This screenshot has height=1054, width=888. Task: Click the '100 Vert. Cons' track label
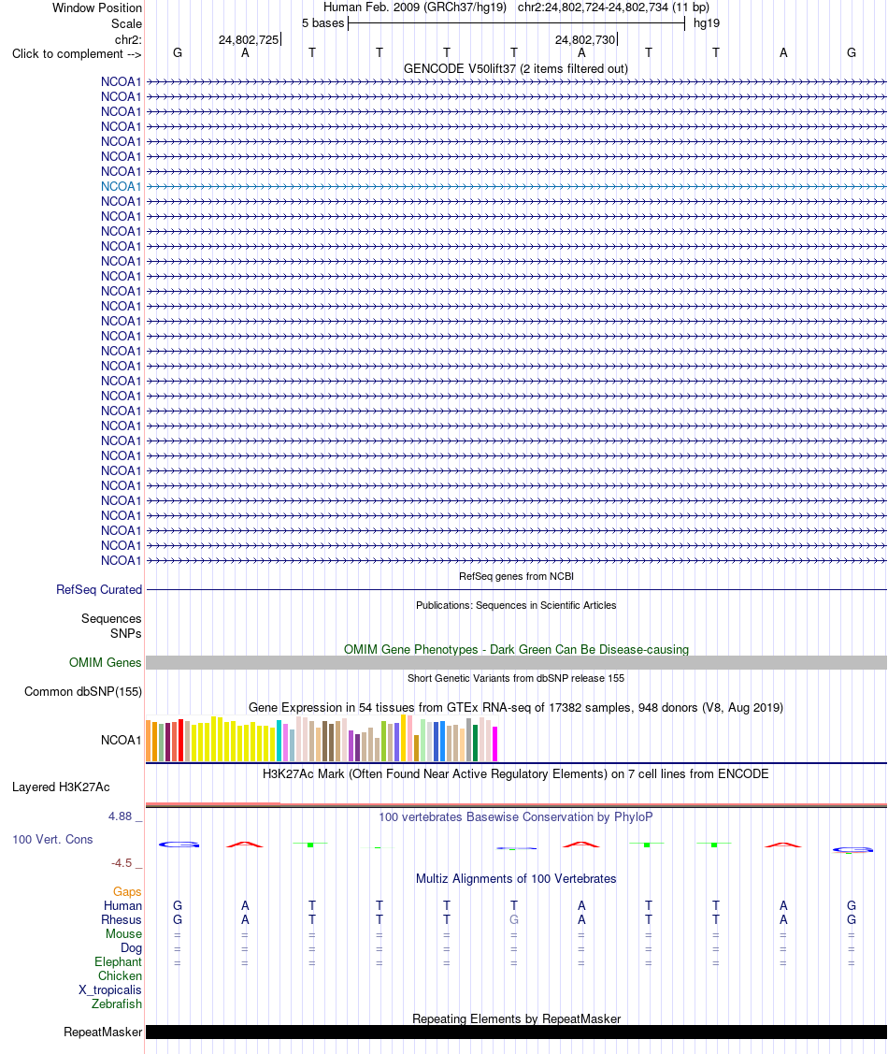(x=52, y=840)
